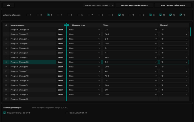Open message type dropdown for Program Change 20

tap(84, 62)
